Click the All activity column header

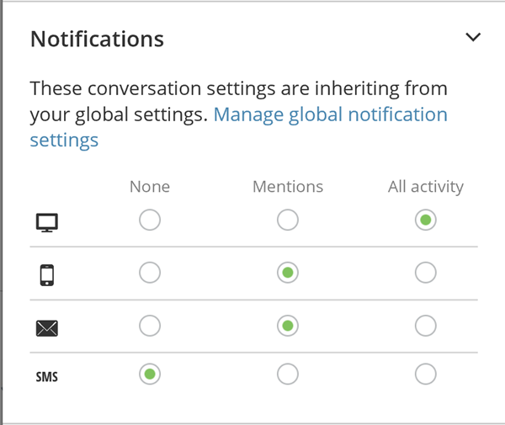pos(425,187)
